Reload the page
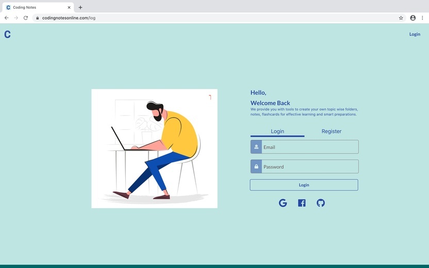 25,18
